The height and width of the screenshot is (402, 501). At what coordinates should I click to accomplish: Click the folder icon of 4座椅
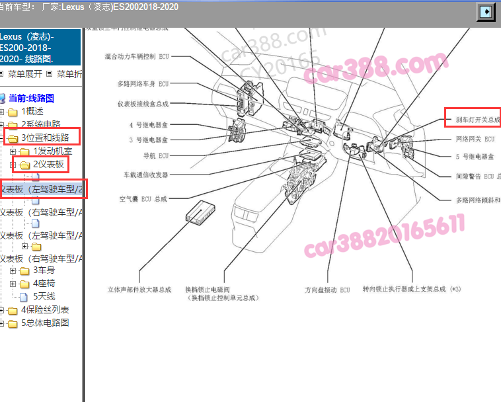[24, 284]
